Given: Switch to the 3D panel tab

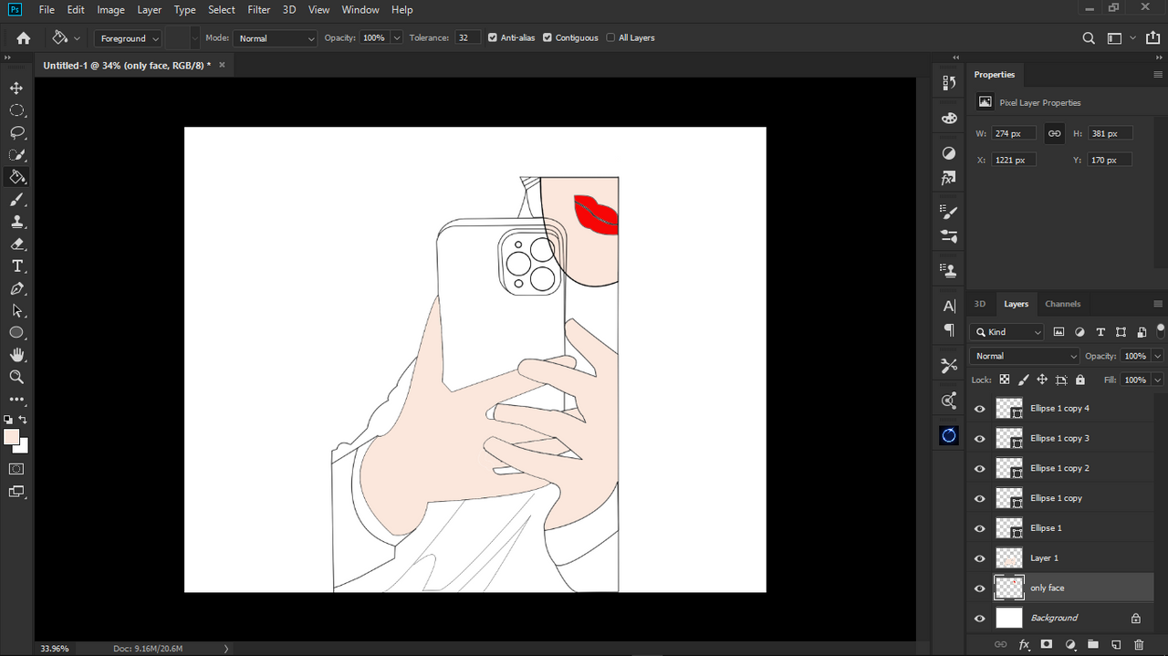Looking at the screenshot, I should coord(980,304).
